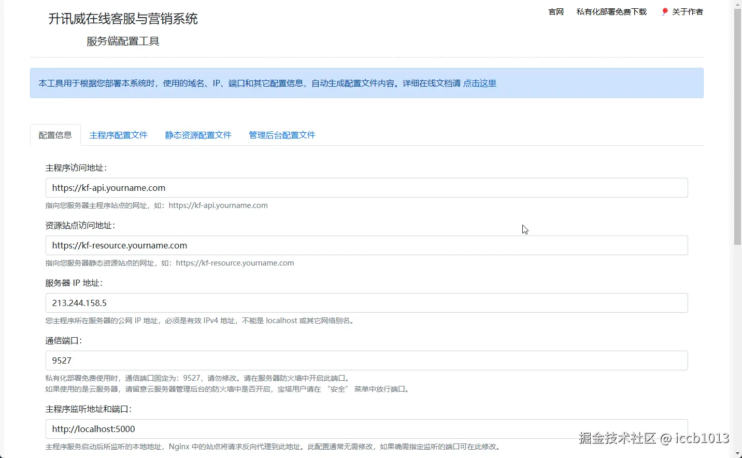Viewport: 742px width, 458px height.
Task: Click the 主程序访问地址 label
Action: (76, 168)
